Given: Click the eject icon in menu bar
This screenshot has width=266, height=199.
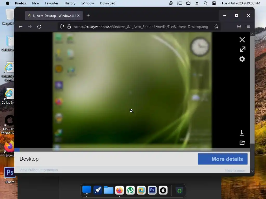Looking at the screenshot, I should point(197,3).
